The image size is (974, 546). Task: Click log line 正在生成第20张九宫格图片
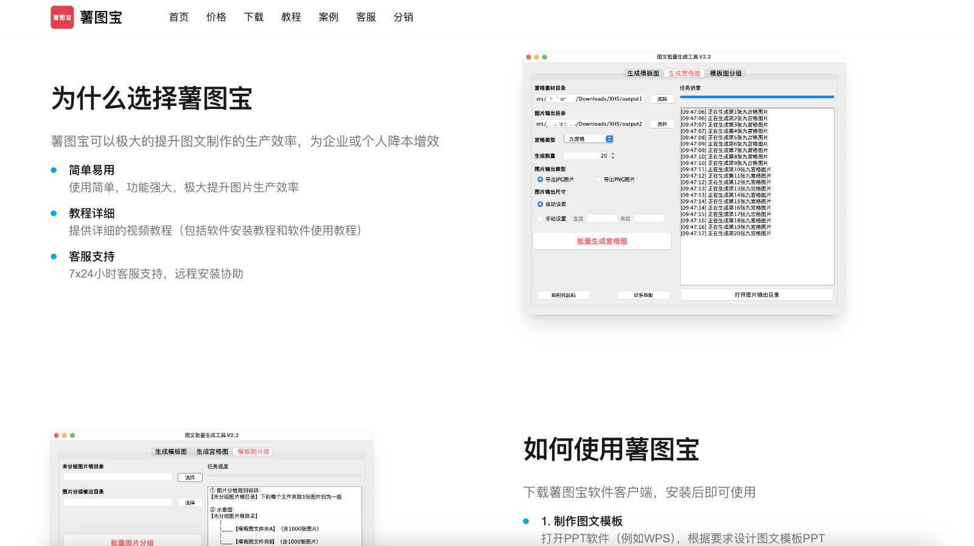726,233
